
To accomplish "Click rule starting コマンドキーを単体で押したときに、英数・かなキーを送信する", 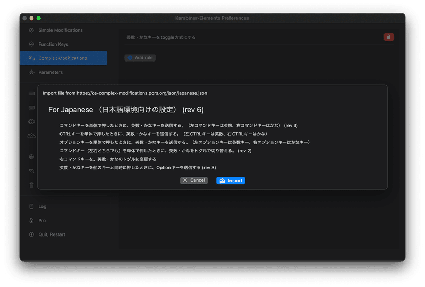I will tap(178, 125).
